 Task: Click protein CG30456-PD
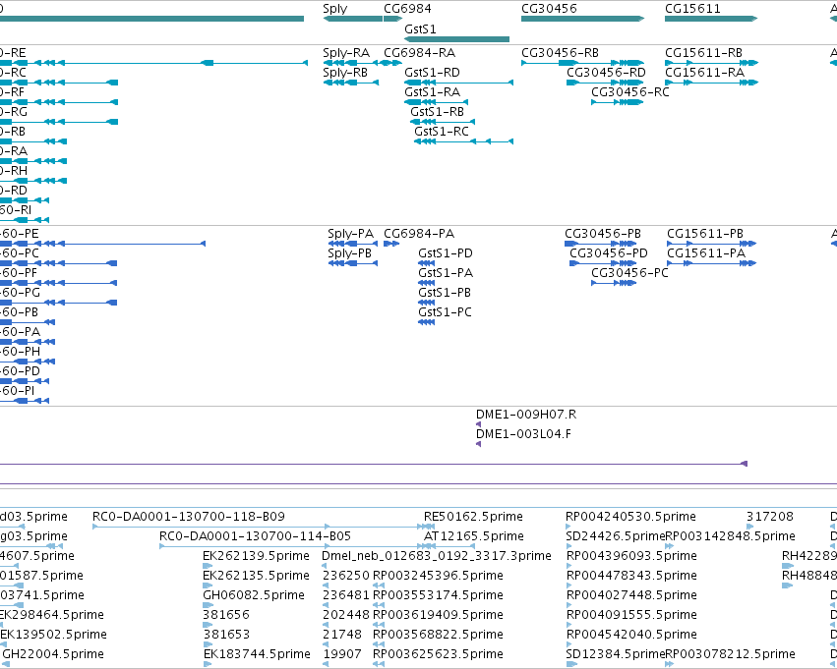tap(609, 253)
